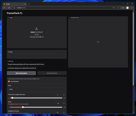Open read aloud icon in address bar
The height and width of the screenshot is (116, 136).
114,8
